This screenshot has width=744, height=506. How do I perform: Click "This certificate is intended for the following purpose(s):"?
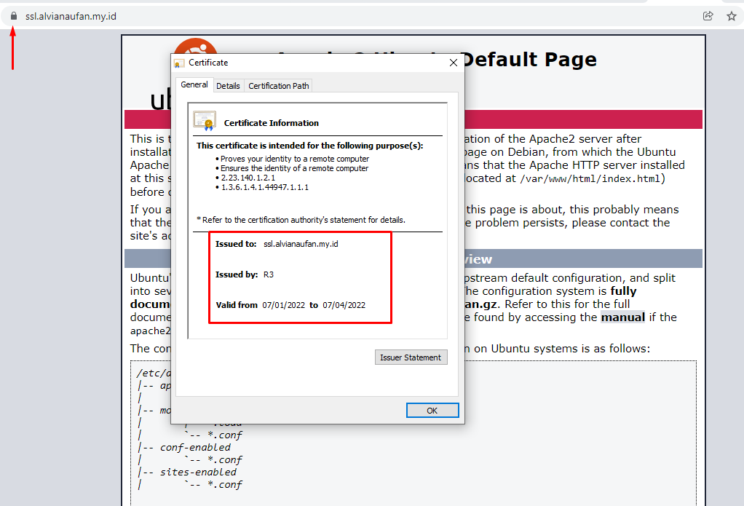pyautogui.click(x=310, y=146)
